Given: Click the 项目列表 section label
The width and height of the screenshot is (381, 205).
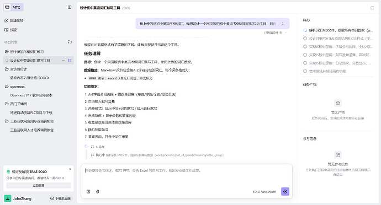Looking at the screenshot, I should (10, 42).
